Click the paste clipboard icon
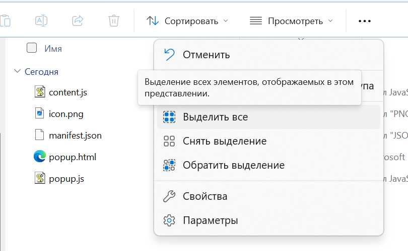The image size is (408, 251). (5, 21)
